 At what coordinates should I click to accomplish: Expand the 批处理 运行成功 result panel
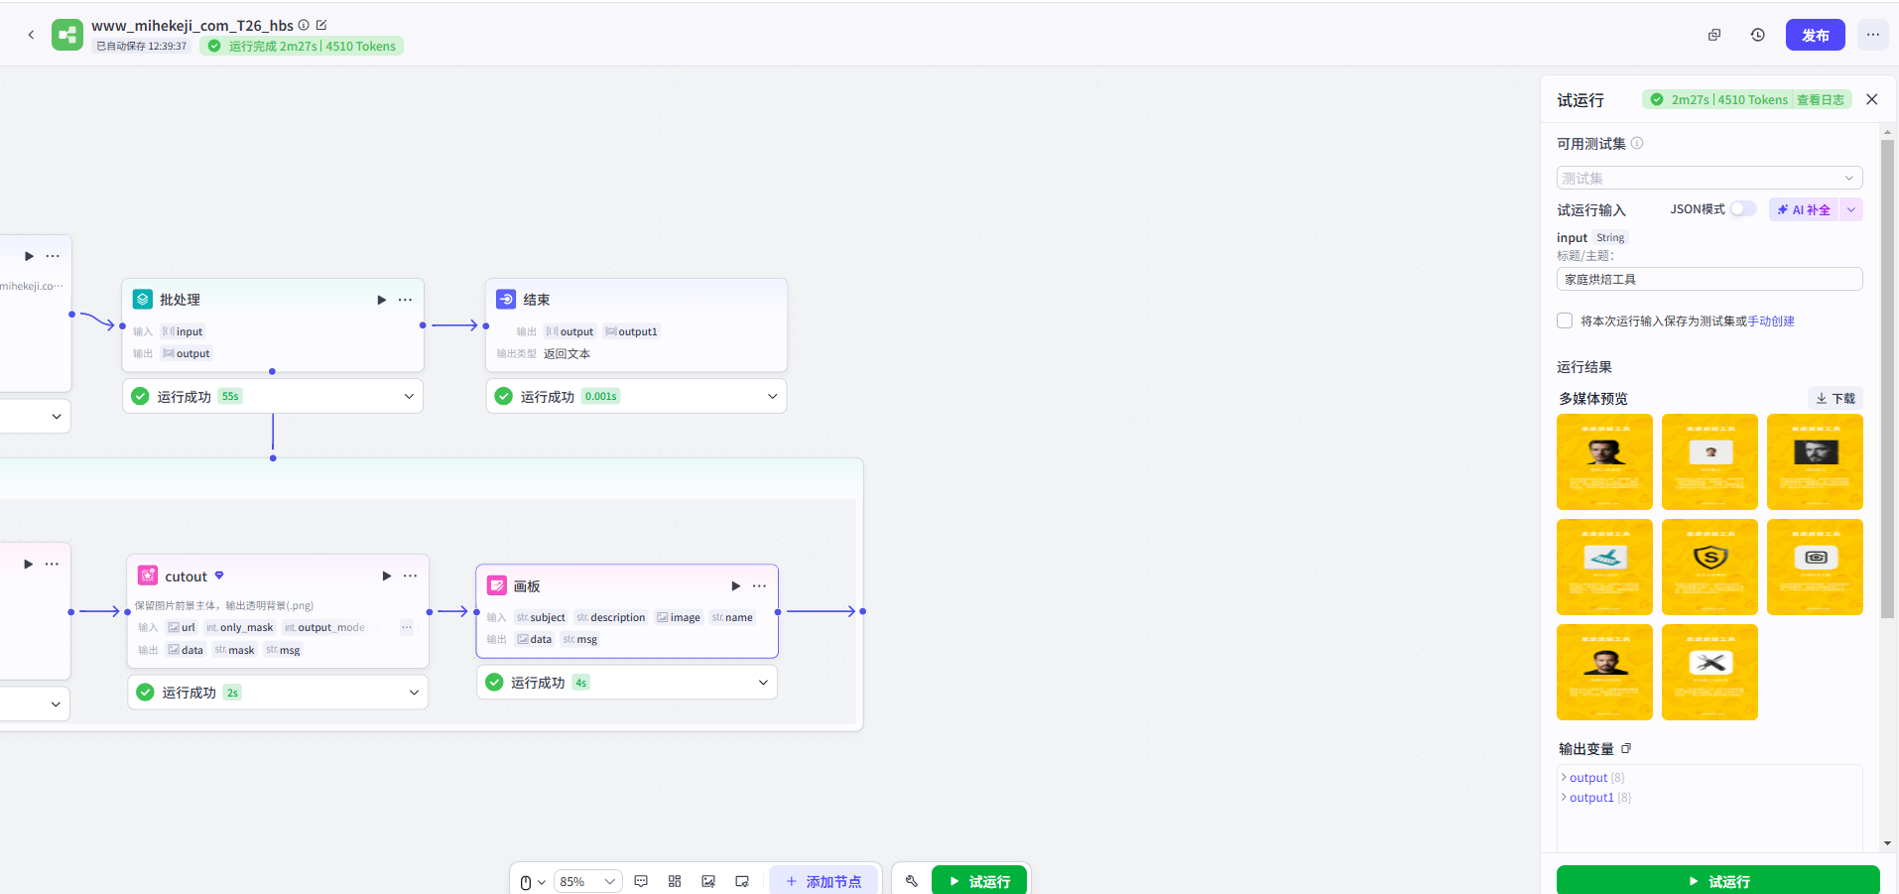[x=409, y=396]
